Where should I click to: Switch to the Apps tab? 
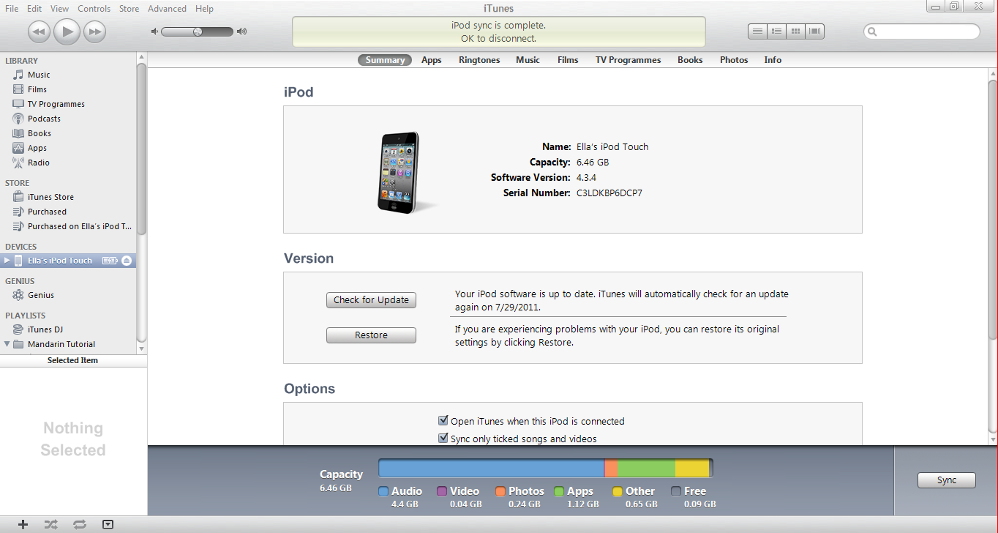pos(431,59)
